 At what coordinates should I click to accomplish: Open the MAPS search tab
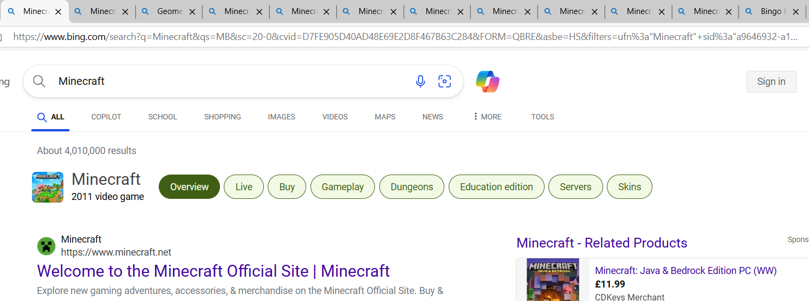tap(385, 117)
